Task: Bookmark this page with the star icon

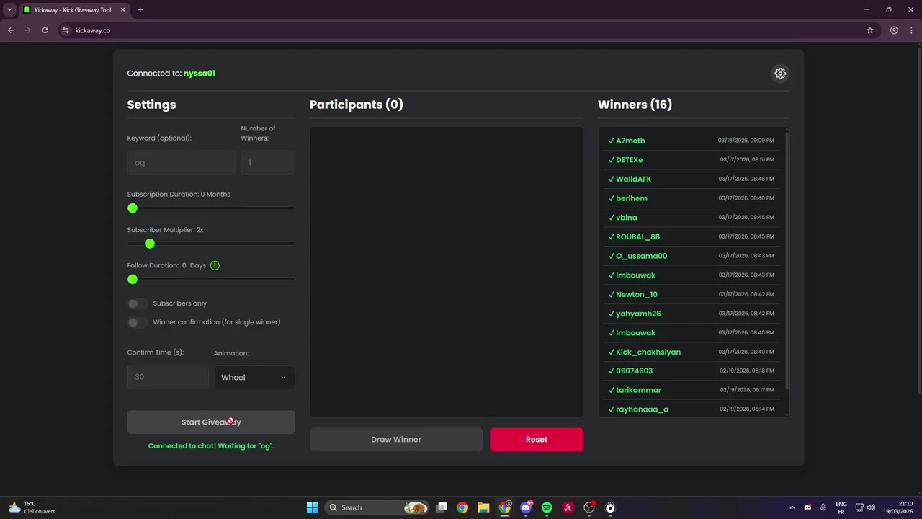Action: coord(870,30)
